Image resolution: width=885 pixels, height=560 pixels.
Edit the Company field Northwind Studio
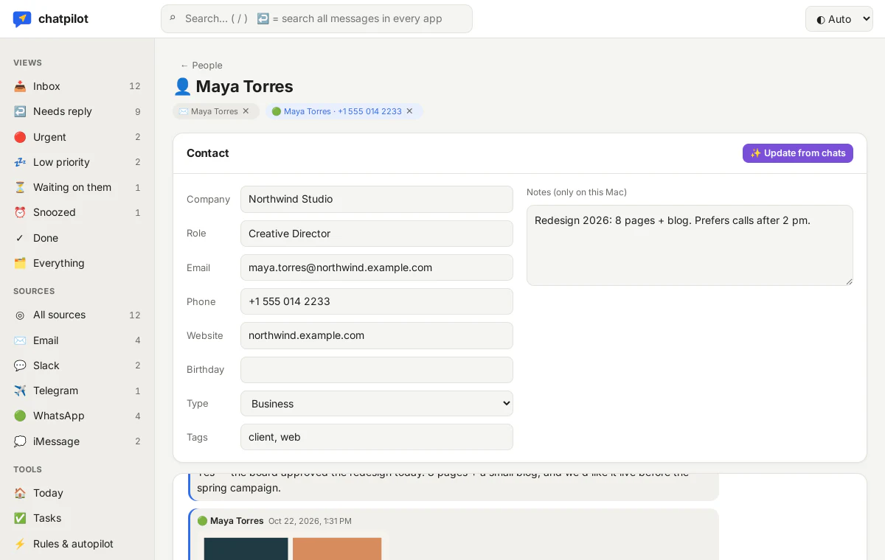(x=377, y=199)
